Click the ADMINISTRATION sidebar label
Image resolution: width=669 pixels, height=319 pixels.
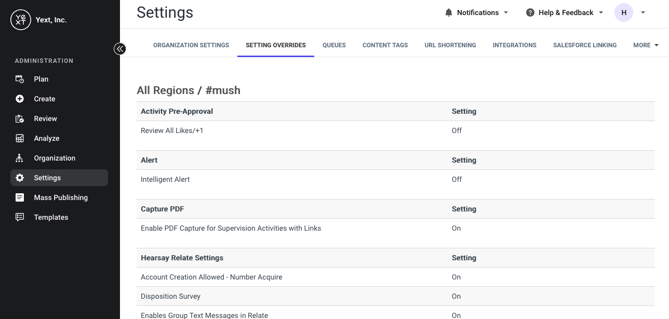[44, 61]
